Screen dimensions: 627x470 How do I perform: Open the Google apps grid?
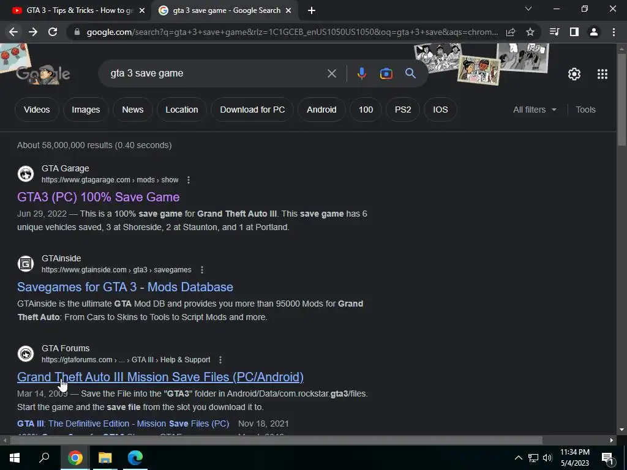[603, 74]
